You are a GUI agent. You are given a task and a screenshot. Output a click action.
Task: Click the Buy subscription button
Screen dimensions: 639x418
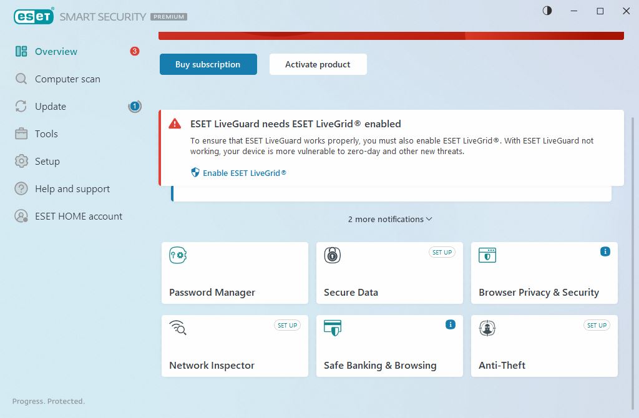[208, 64]
